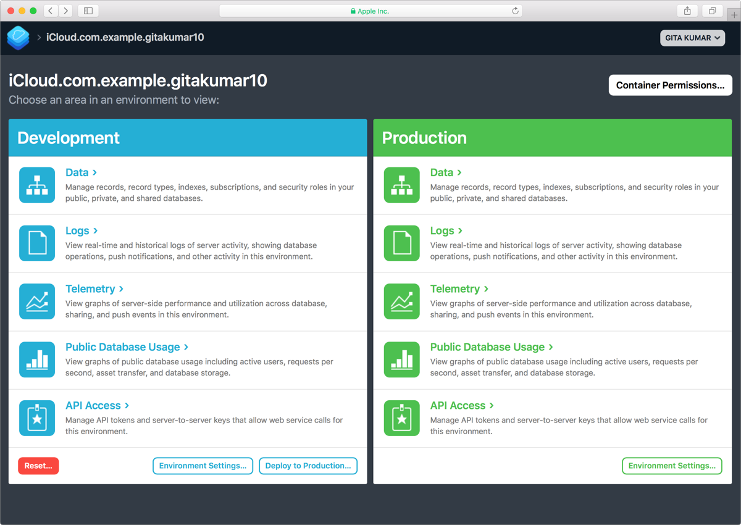
Task: Open Development Public Database Usage bar chart icon
Action: pos(37,359)
